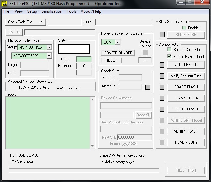Click the BSL text field
This screenshot has width=211, height=182.
point(35,73)
